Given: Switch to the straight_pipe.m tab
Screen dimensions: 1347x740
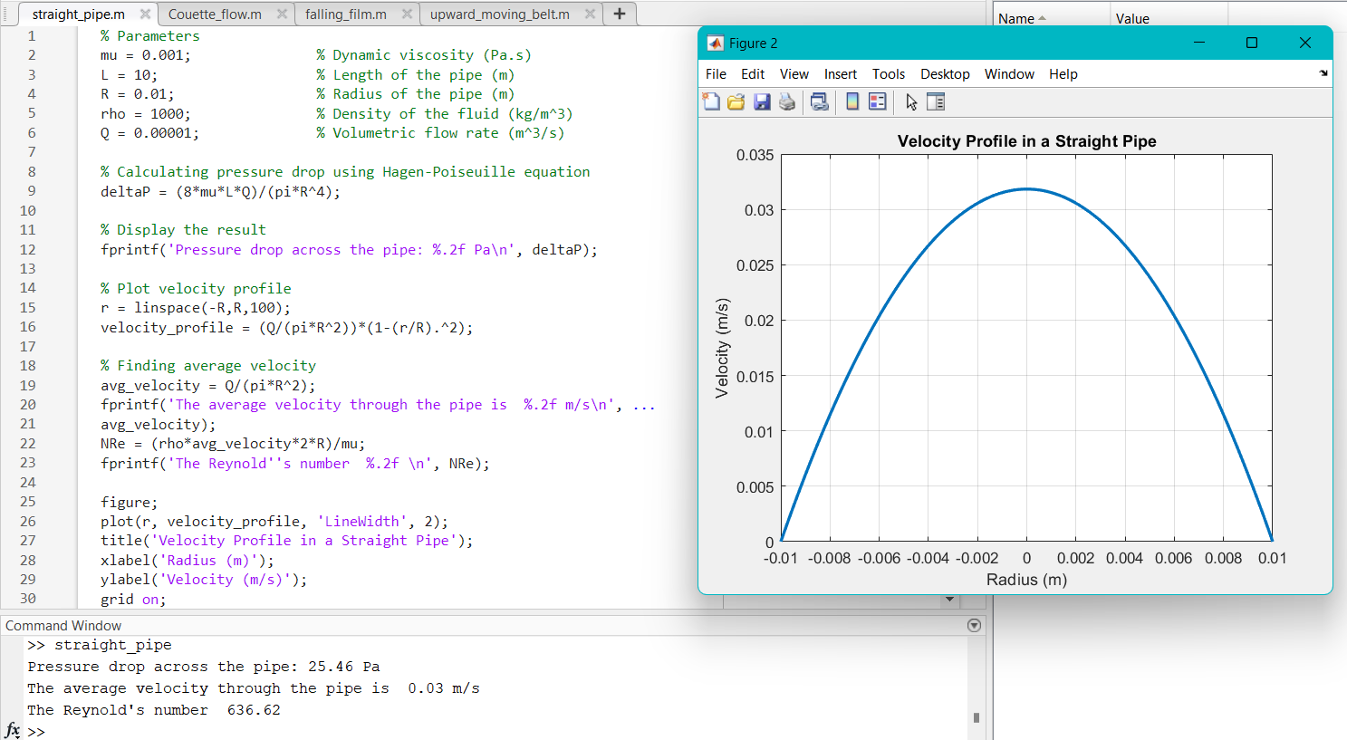Looking at the screenshot, I should 79,14.
